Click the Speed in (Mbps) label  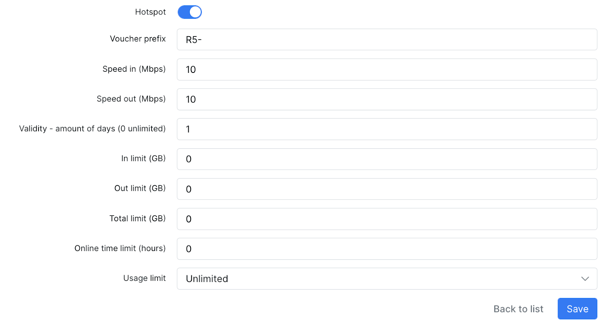pyautogui.click(x=134, y=69)
